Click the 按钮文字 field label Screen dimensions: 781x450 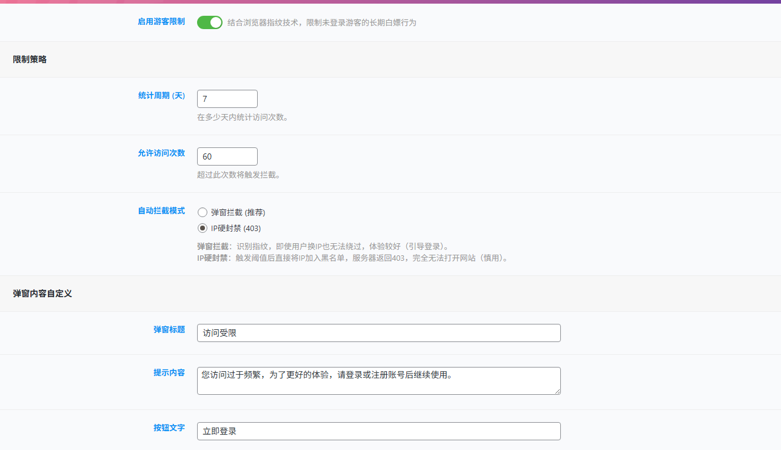point(169,428)
